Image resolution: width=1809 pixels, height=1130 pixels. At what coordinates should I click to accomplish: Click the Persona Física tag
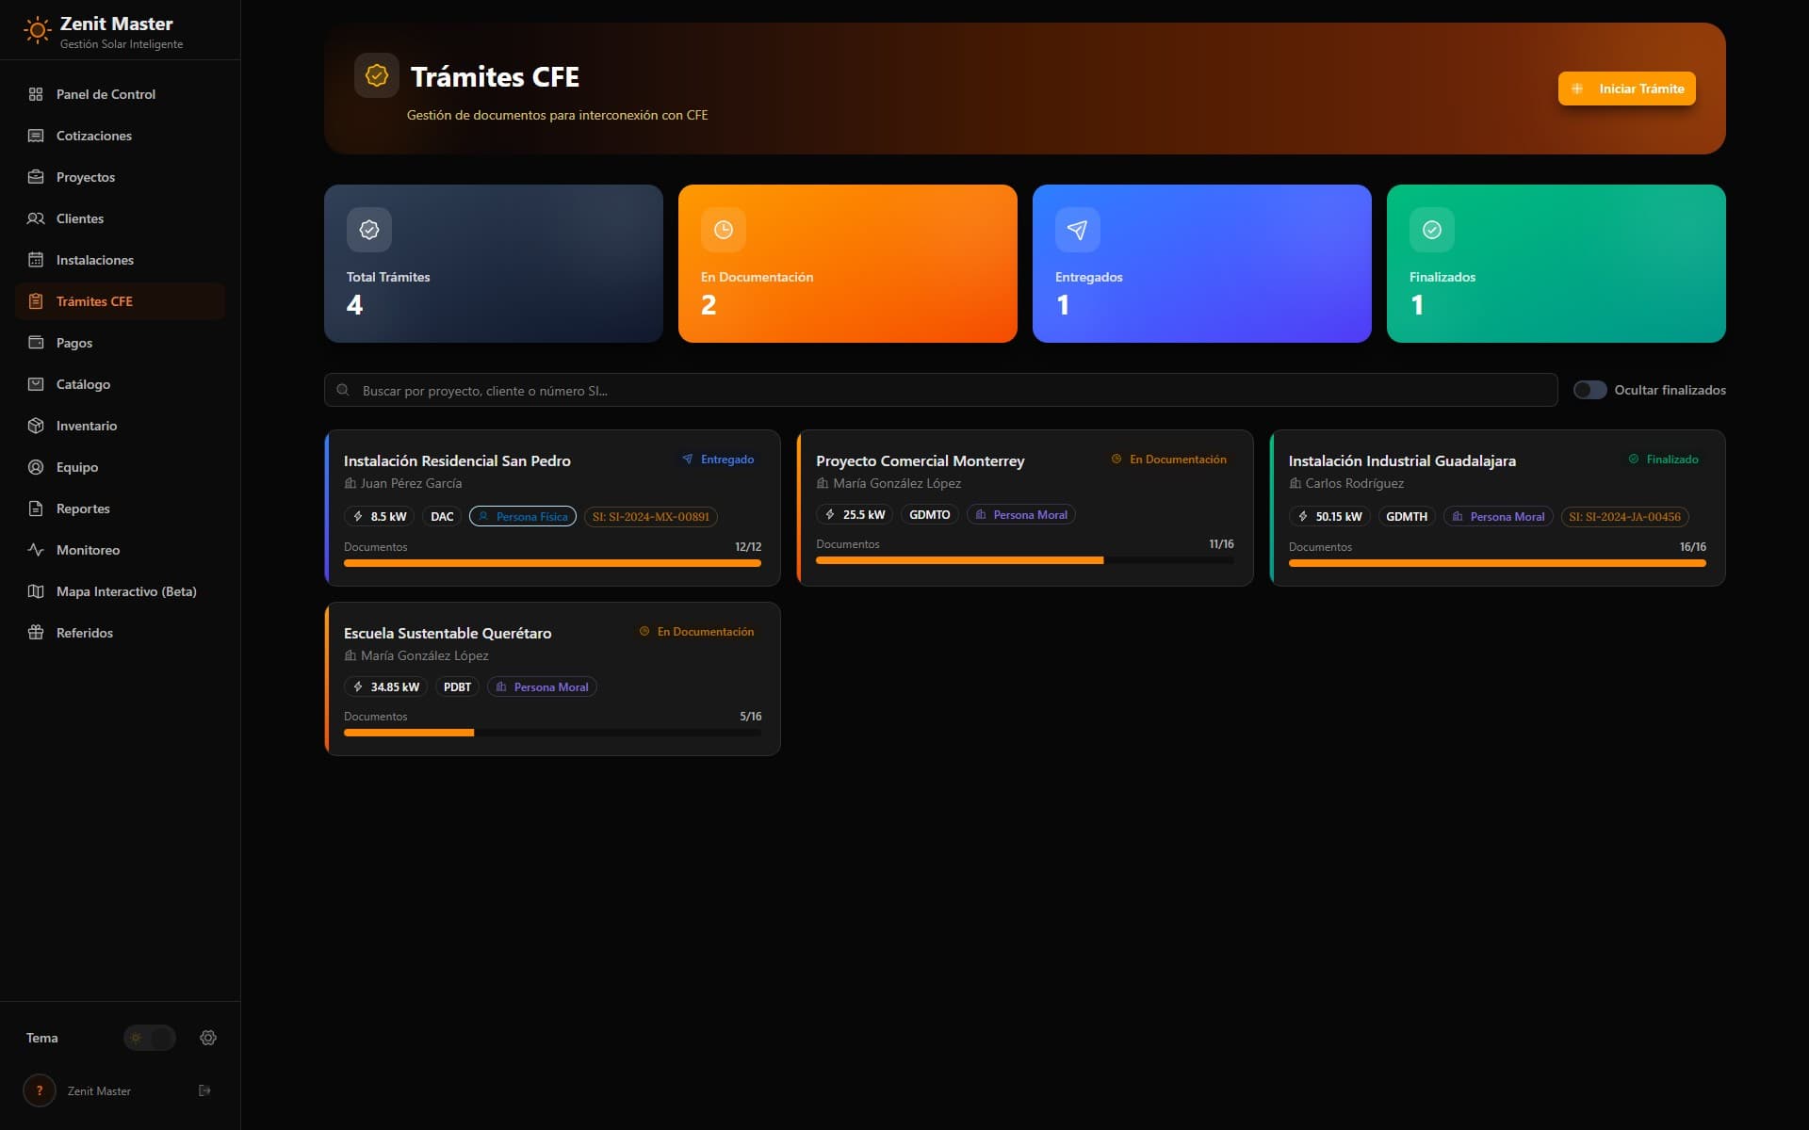click(523, 516)
